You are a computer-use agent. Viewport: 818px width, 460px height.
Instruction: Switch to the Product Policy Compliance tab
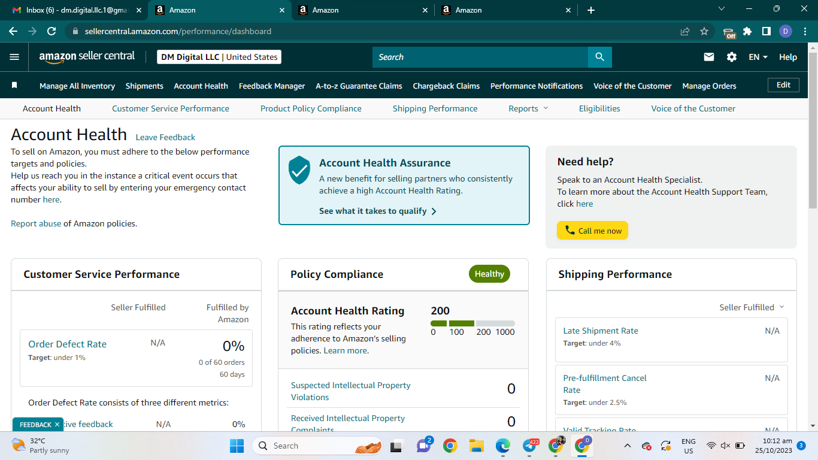[x=311, y=108]
